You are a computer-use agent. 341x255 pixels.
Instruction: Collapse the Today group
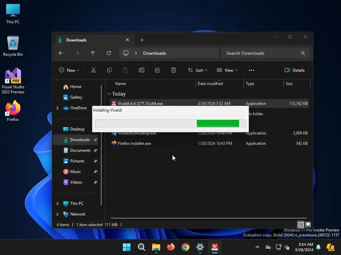(109, 94)
